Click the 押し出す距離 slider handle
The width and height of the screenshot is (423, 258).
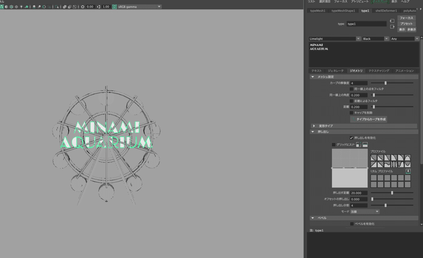pyautogui.click(x=392, y=193)
